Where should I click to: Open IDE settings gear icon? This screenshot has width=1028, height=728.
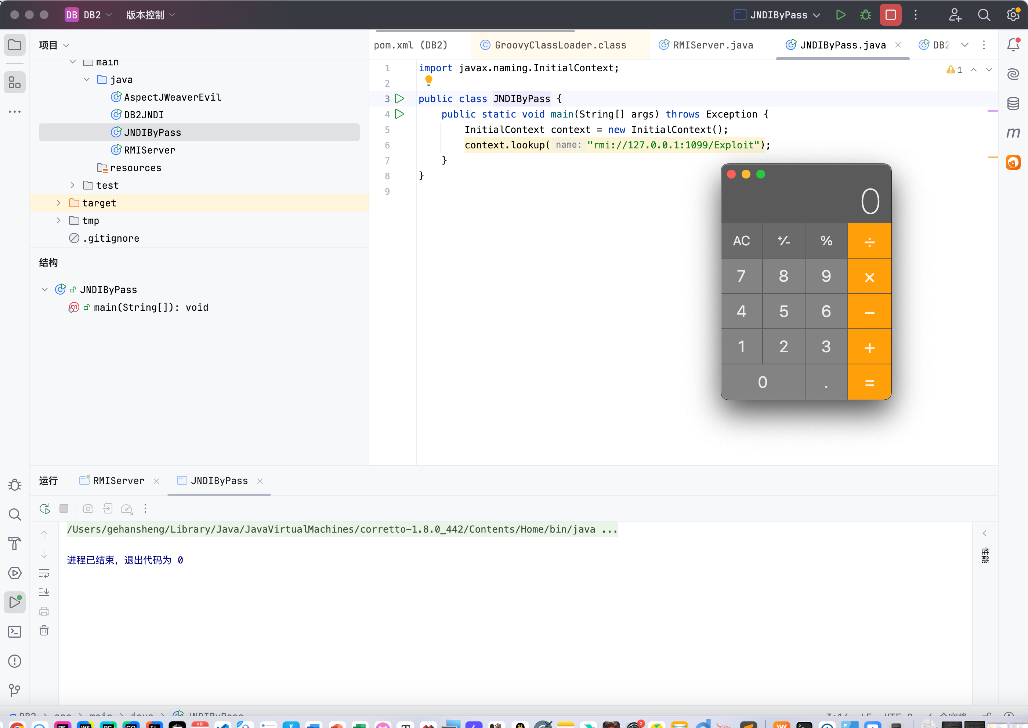coord(1013,15)
